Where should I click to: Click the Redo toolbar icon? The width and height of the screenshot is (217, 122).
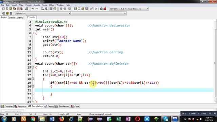[37, 9]
